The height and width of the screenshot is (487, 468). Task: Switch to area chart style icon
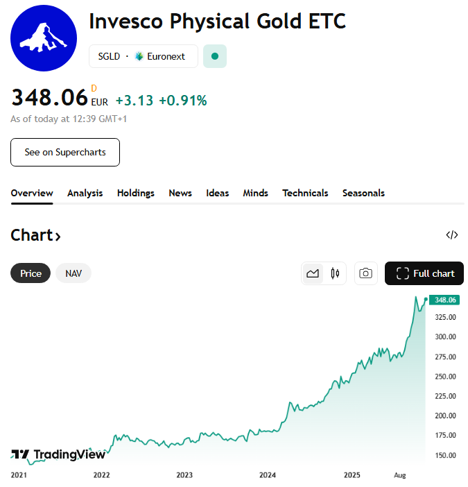coord(313,273)
